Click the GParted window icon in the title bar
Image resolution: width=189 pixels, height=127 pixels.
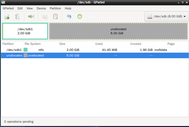[x=3, y=2]
